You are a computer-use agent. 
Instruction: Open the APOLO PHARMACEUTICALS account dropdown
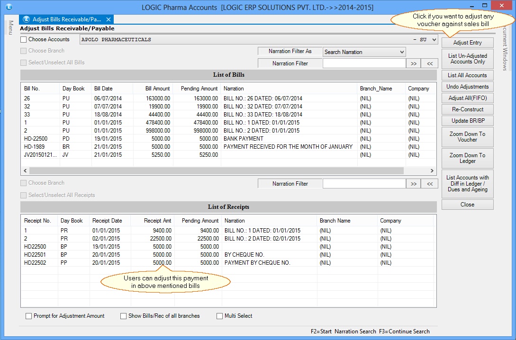(x=434, y=39)
